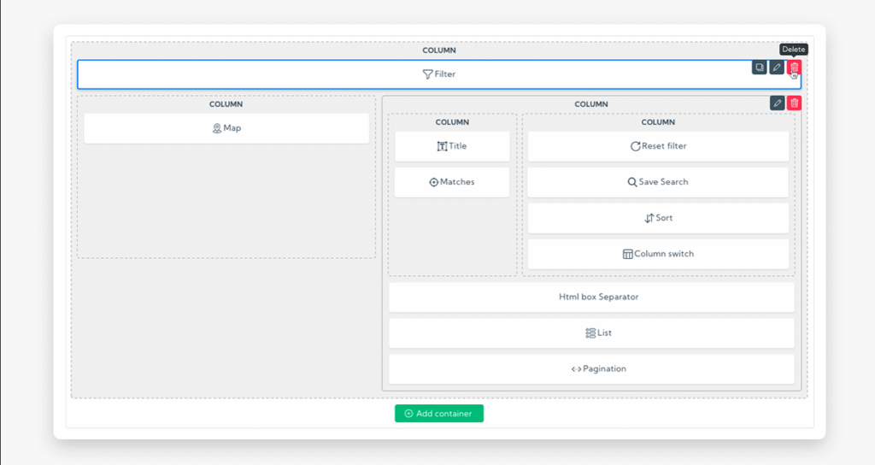Click the right column's pencil edit icon
875x465 pixels.
point(777,103)
